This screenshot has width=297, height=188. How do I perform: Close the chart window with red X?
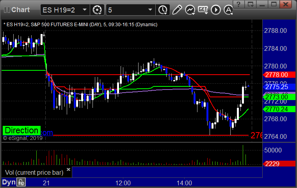pos(286,4)
